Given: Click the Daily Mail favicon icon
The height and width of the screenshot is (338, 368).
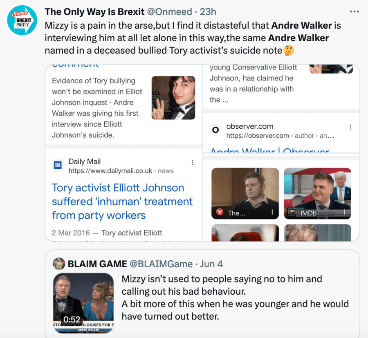Looking at the screenshot, I should (x=58, y=165).
